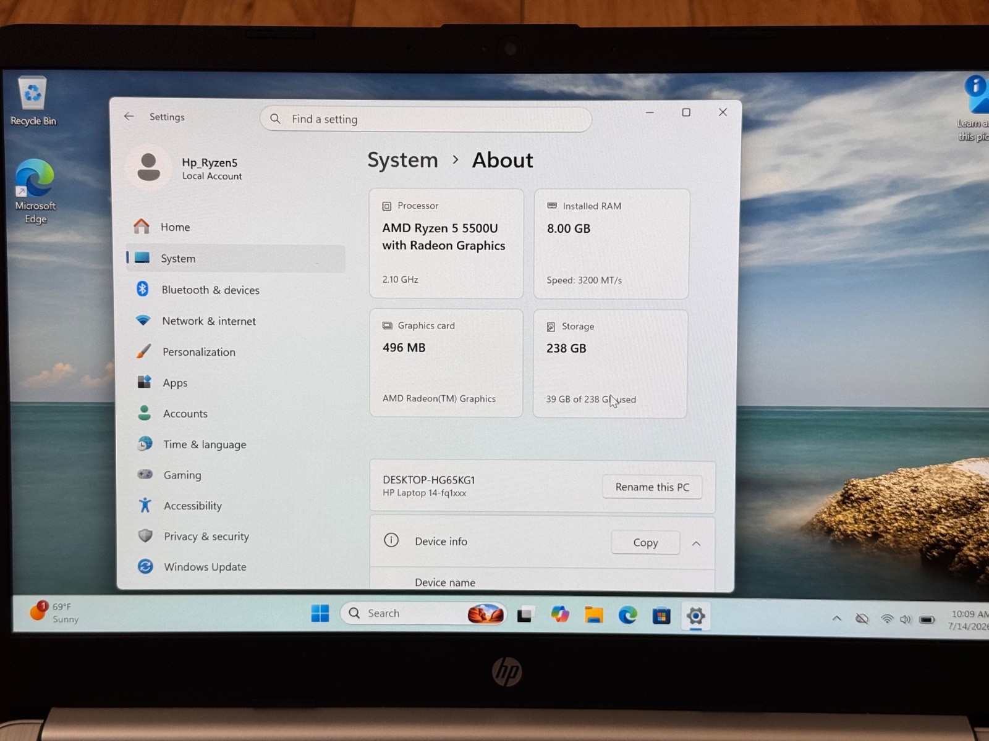Launch Microsoft Edge from the taskbar

pos(628,615)
